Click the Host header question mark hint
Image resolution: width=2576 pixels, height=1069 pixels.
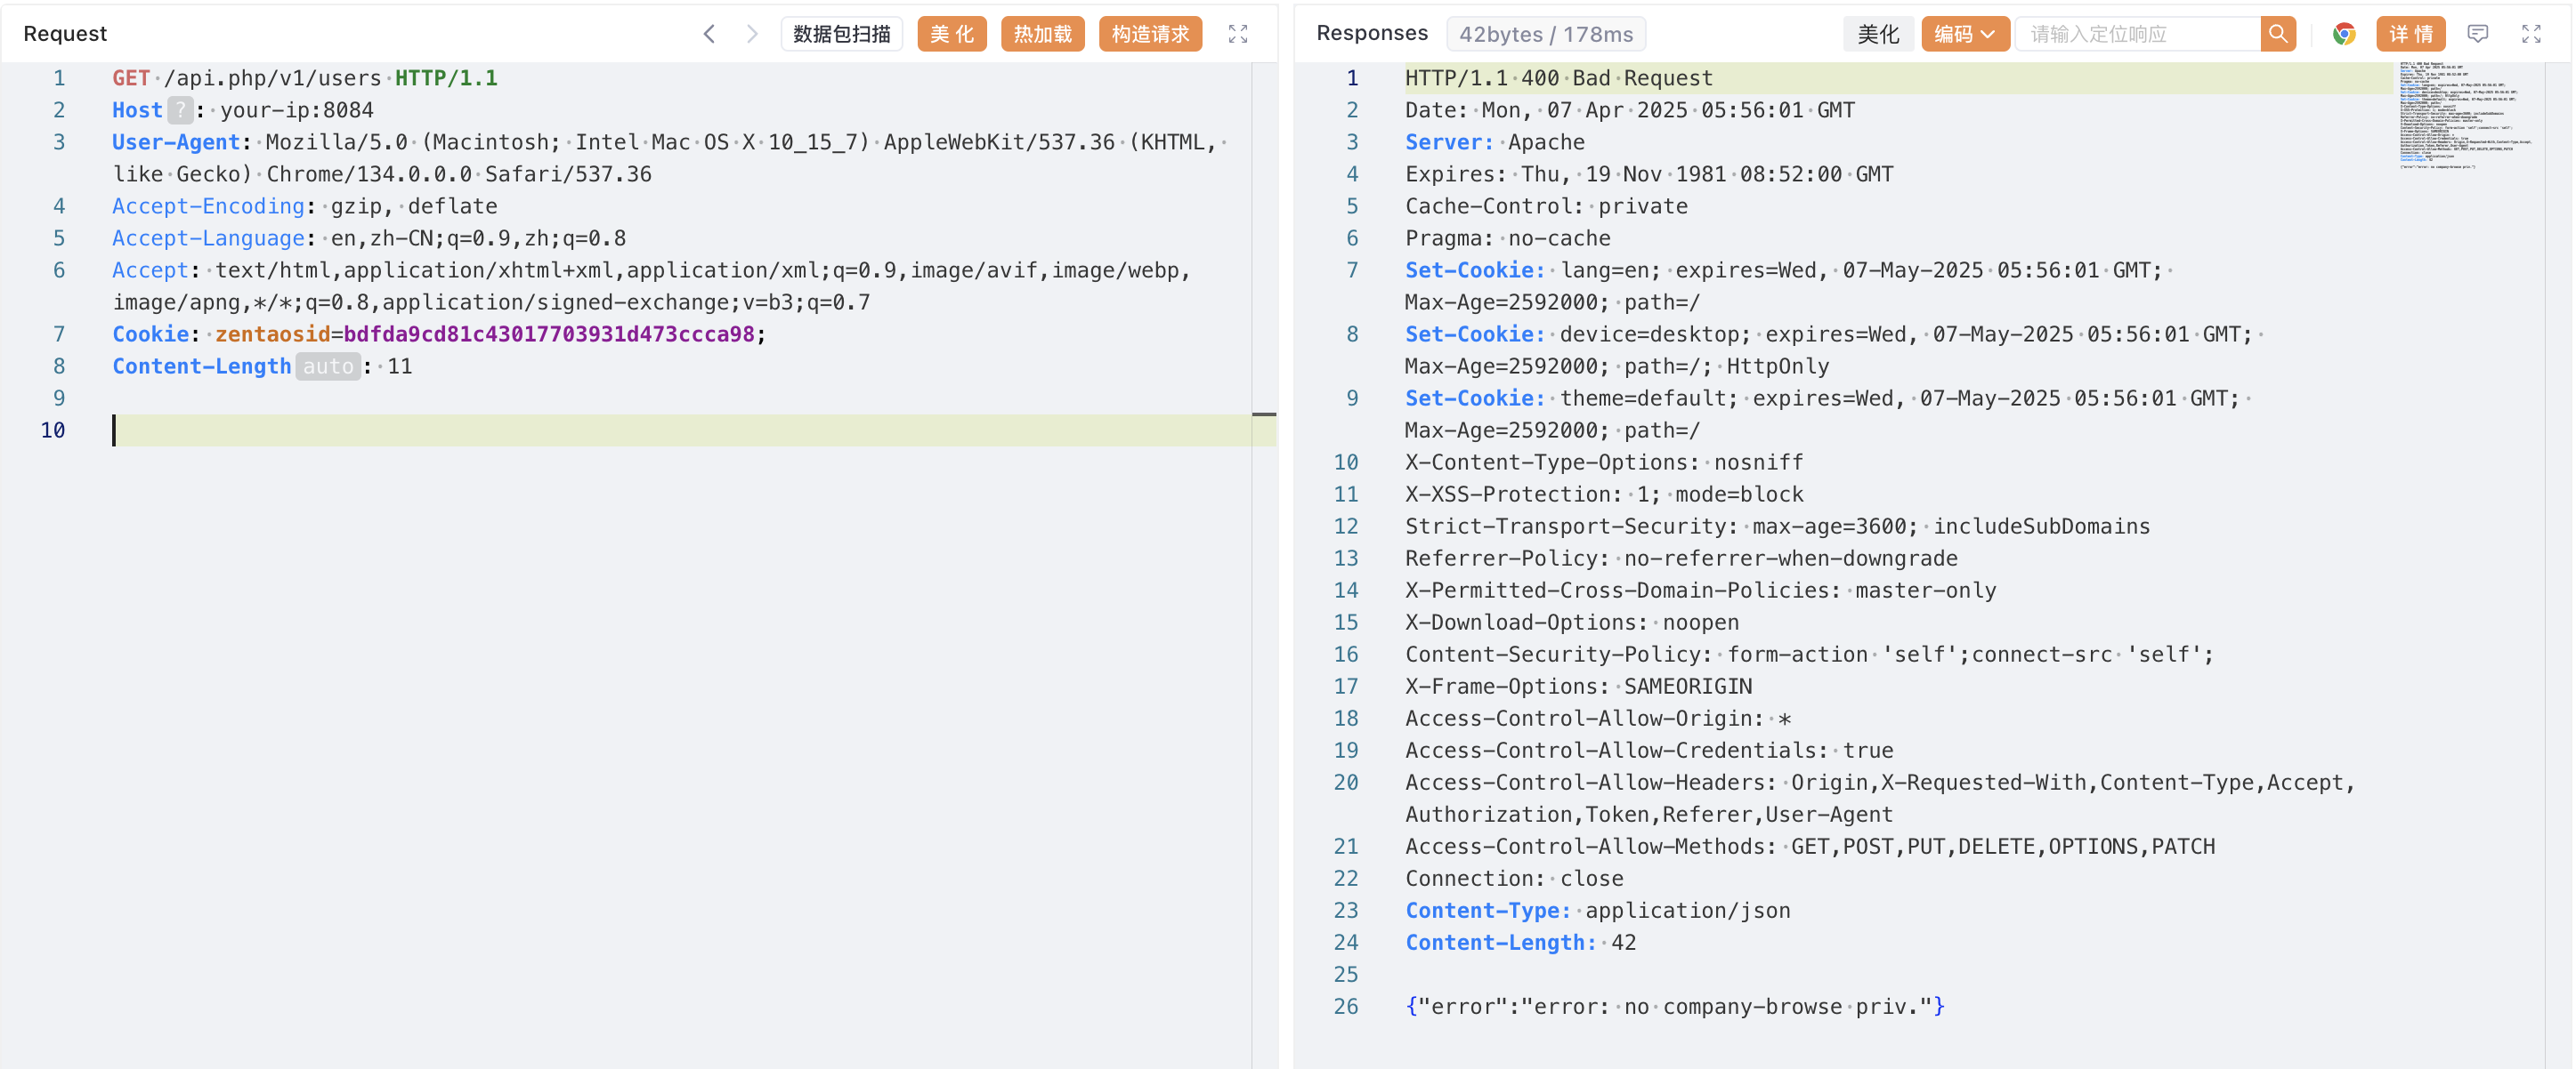tap(179, 110)
